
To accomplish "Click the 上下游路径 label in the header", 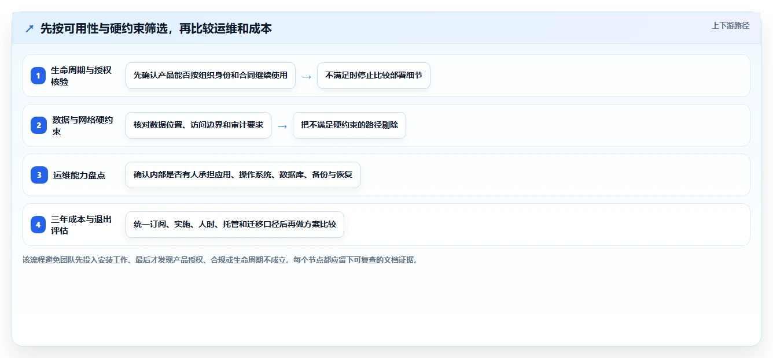I will coord(730,25).
